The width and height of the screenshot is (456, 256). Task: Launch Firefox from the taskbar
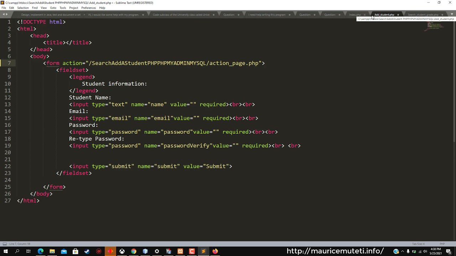click(x=215, y=251)
